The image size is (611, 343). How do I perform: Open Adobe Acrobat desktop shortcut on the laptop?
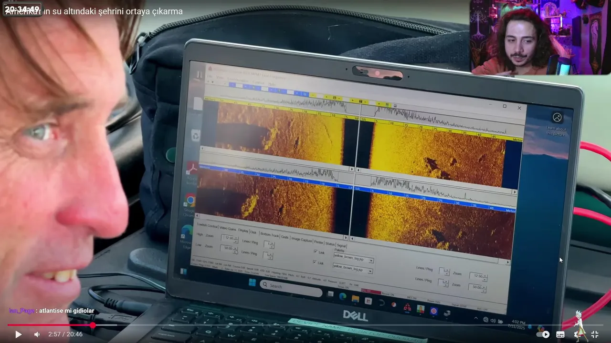click(192, 169)
